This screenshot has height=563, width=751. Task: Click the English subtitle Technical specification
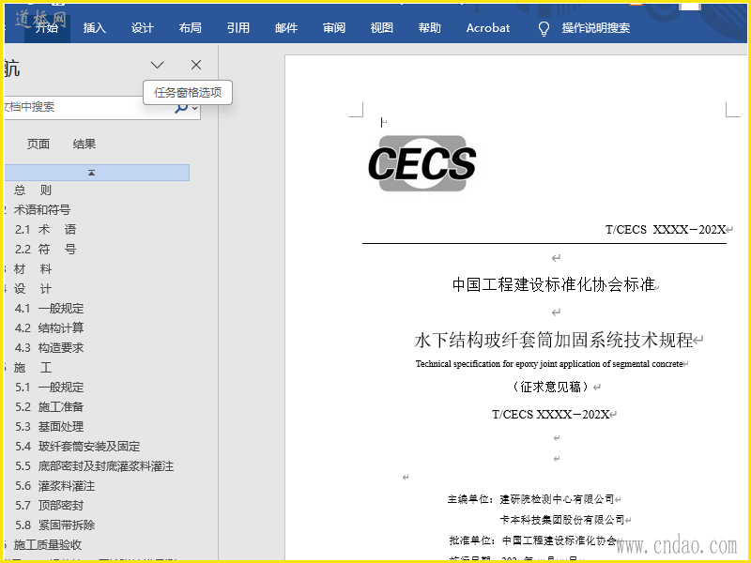pyautogui.click(x=549, y=364)
